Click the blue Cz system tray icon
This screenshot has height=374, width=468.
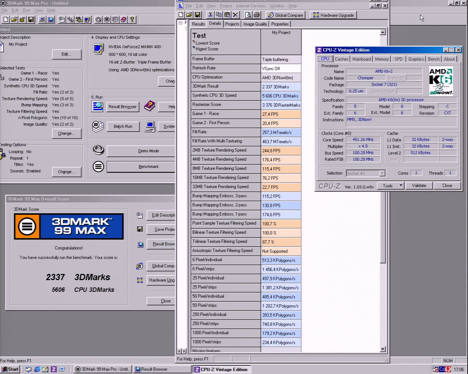[x=442, y=369]
